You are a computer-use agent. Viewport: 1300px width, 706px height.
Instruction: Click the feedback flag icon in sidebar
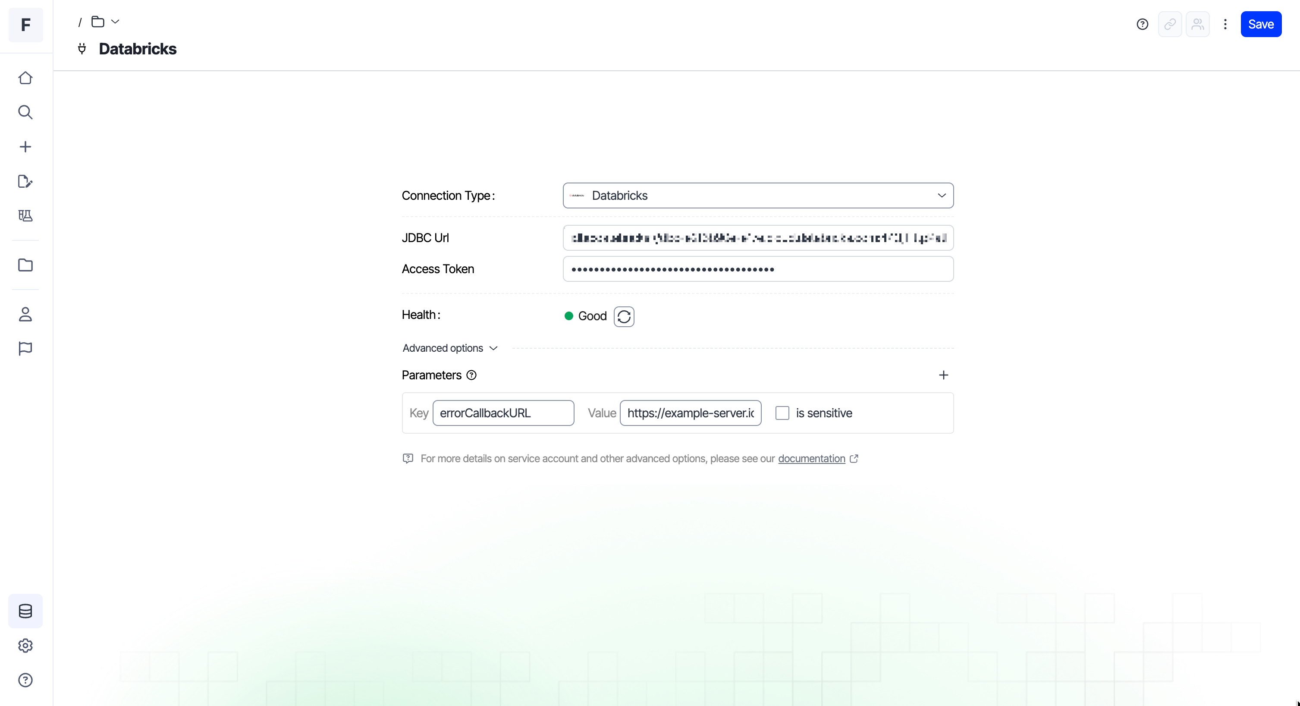(x=25, y=348)
